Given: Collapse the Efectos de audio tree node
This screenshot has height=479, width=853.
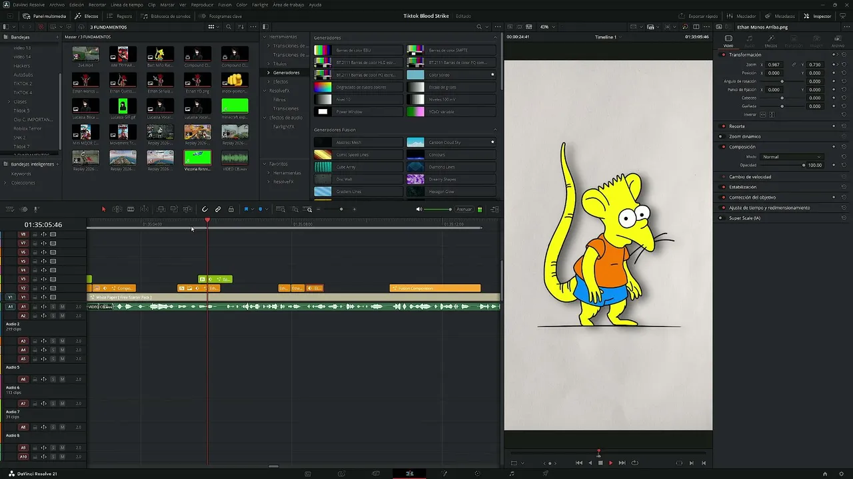Looking at the screenshot, I should [264, 118].
